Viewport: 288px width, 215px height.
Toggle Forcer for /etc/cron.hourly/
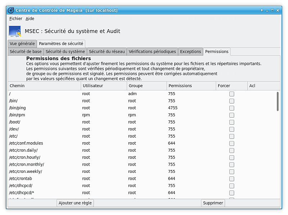click(231, 157)
